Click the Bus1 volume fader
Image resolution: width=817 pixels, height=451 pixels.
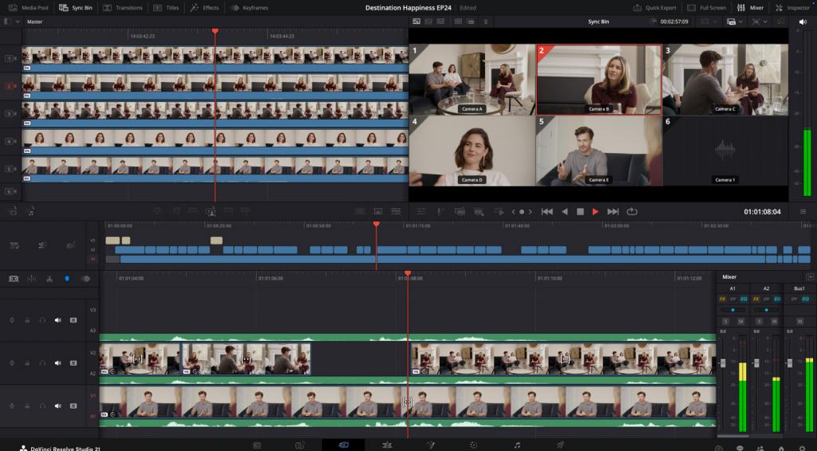tap(790, 363)
